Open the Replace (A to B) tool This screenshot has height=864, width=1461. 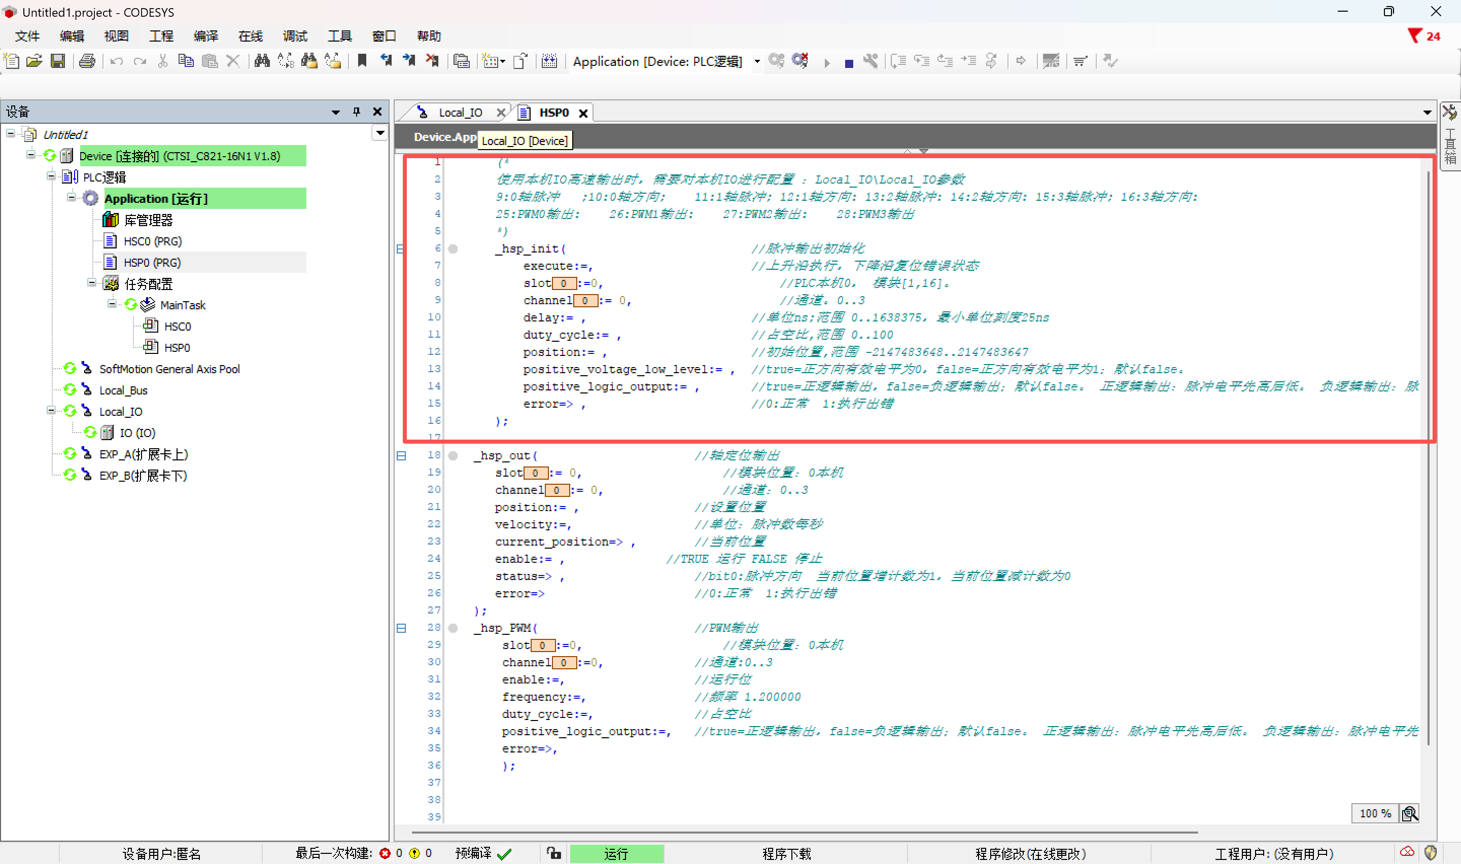pyautogui.click(x=285, y=60)
